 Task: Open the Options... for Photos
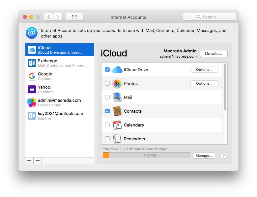pyautogui.click(x=204, y=83)
